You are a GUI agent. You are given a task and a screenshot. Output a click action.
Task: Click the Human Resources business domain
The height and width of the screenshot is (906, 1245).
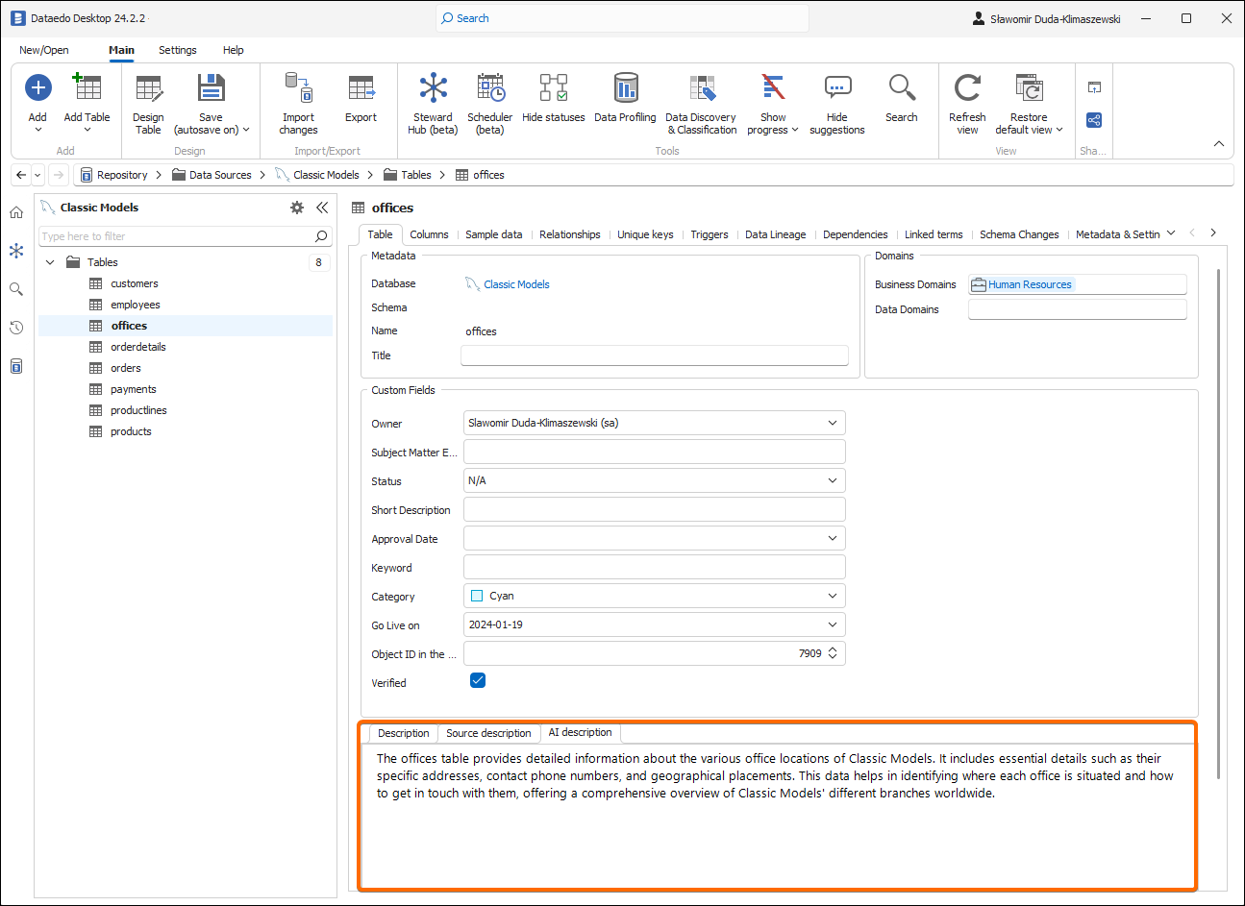(x=1030, y=284)
